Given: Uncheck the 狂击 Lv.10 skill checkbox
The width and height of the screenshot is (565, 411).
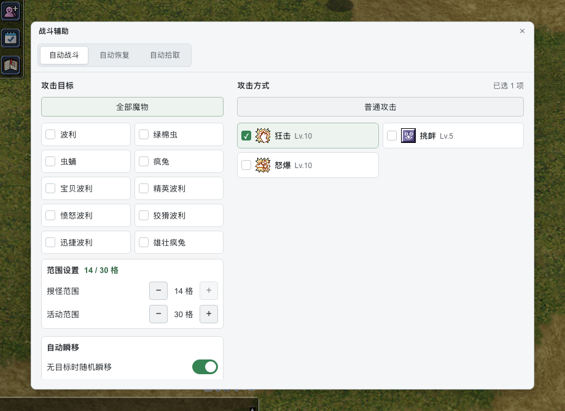Looking at the screenshot, I should click(246, 136).
